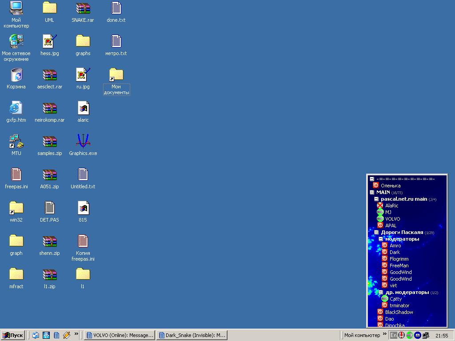This screenshot has width=455, height=341.
Task: Click the notepad icon in Quick Launch
Action: [56, 335]
